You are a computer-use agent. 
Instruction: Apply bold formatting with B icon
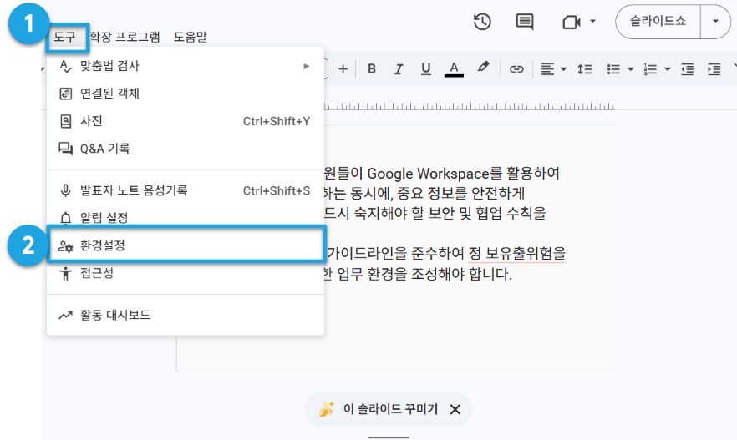click(x=371, y=69)
